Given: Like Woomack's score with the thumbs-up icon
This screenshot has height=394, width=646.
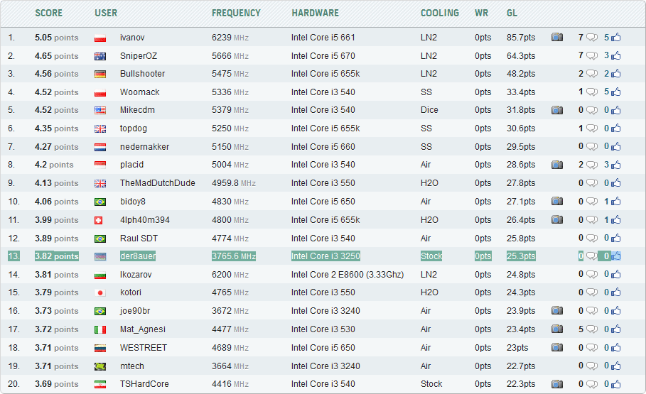Looking at the screenshot, I should [x=615, y=92].
